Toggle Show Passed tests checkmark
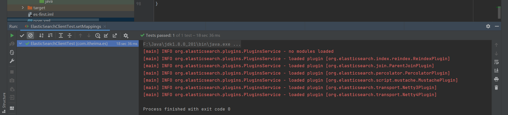Viewport: 508px width, 115px height. click(x=22, y=35)
